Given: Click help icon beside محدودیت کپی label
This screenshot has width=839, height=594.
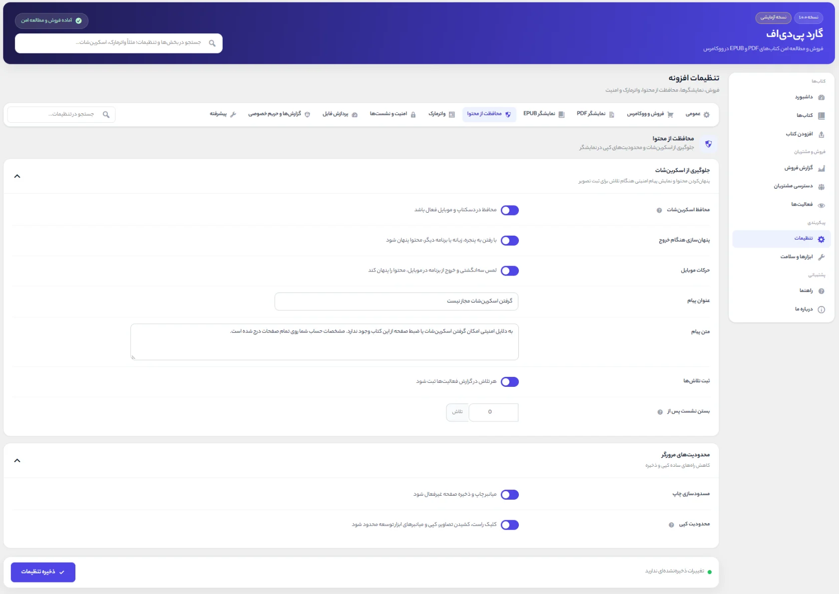Looking at the screenshot, I should (x=671, y=525).
